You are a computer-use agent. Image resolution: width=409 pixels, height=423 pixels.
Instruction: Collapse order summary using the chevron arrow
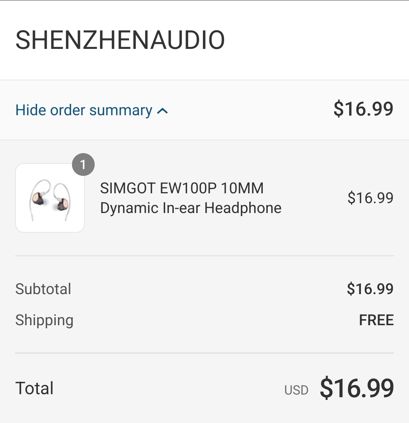click(x=162, y=111)
